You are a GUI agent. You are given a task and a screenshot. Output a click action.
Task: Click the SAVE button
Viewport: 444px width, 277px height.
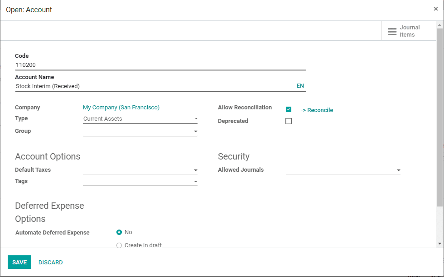pyautogui.click(x=19, y=262)
